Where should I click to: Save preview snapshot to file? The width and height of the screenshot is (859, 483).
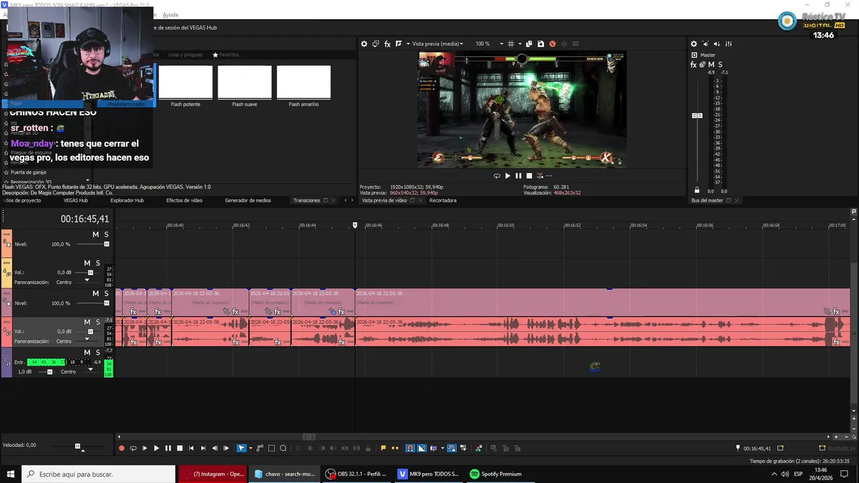coord(540,44)
